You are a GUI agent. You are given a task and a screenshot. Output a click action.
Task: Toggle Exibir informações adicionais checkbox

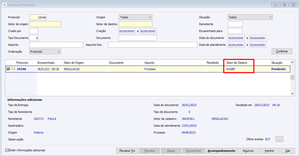point(7,150)
